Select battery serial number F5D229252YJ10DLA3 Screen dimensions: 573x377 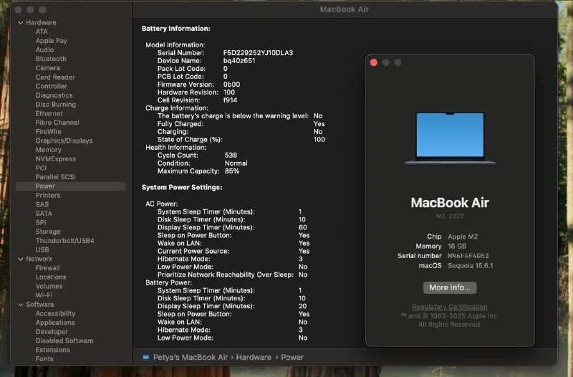tap(258, 52)
